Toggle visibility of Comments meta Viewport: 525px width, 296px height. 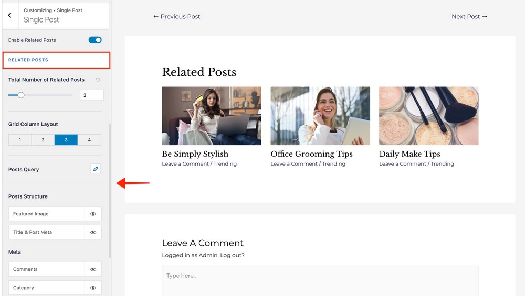coord(93,269)
